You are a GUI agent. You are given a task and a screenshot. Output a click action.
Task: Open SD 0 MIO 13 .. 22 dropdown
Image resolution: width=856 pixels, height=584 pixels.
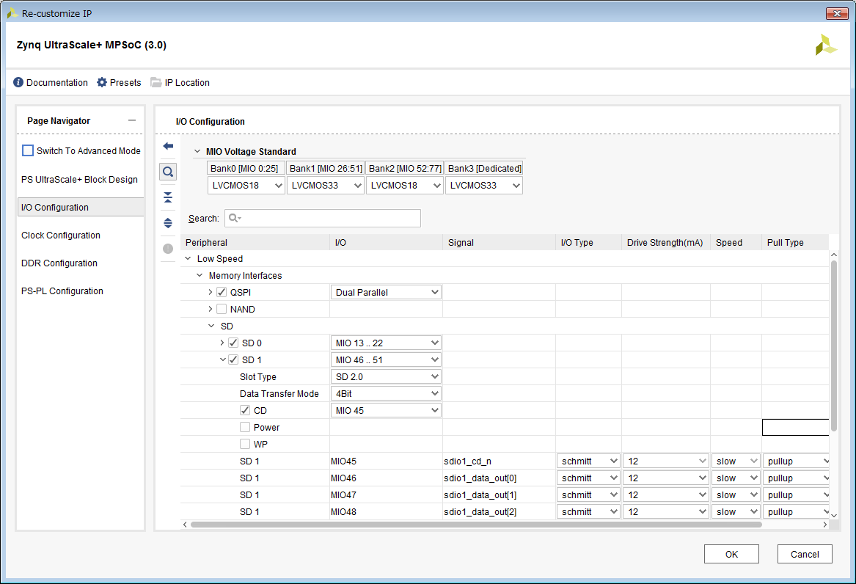point(386,343)
